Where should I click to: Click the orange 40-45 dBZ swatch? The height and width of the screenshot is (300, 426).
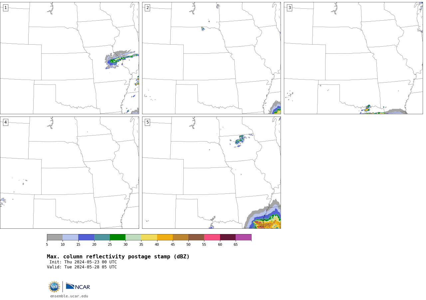tap(165, 237)
